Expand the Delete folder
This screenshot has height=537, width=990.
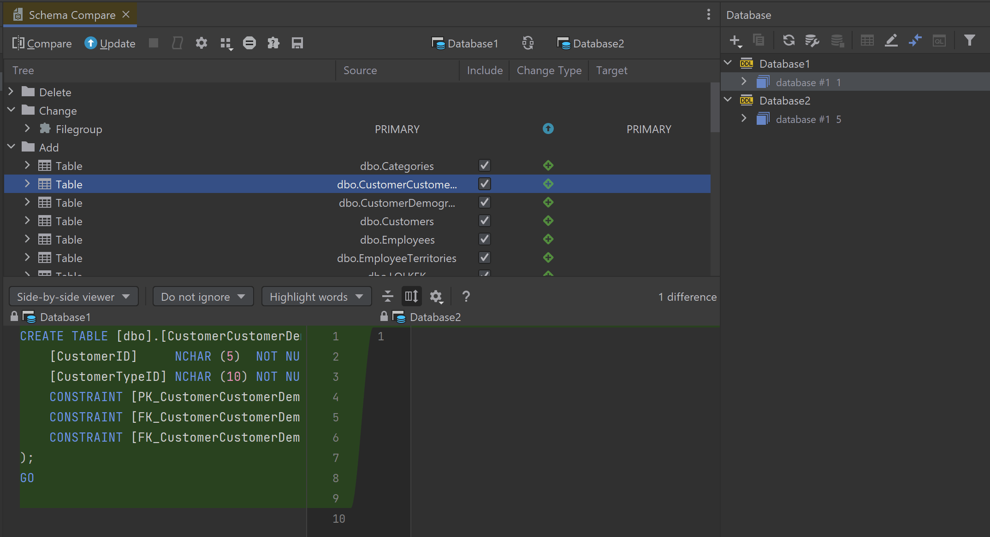tap(12, 92)
